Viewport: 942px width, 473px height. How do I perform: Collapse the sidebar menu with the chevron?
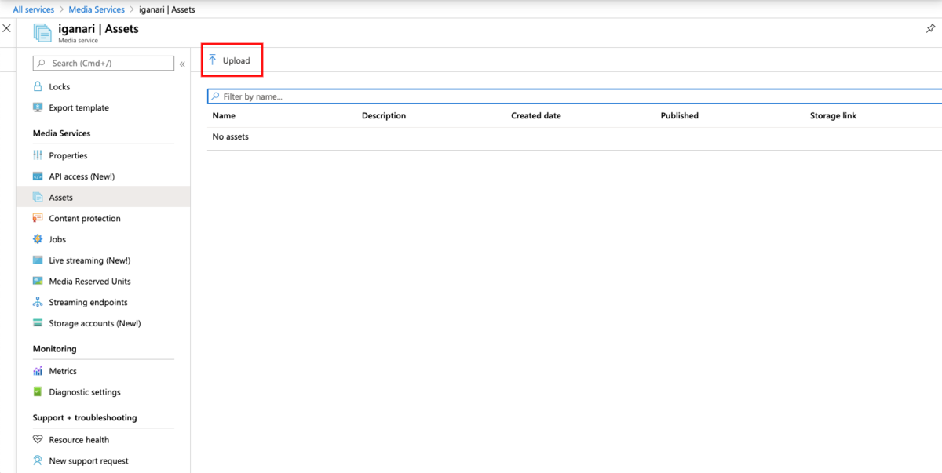[x=182, y=64]
